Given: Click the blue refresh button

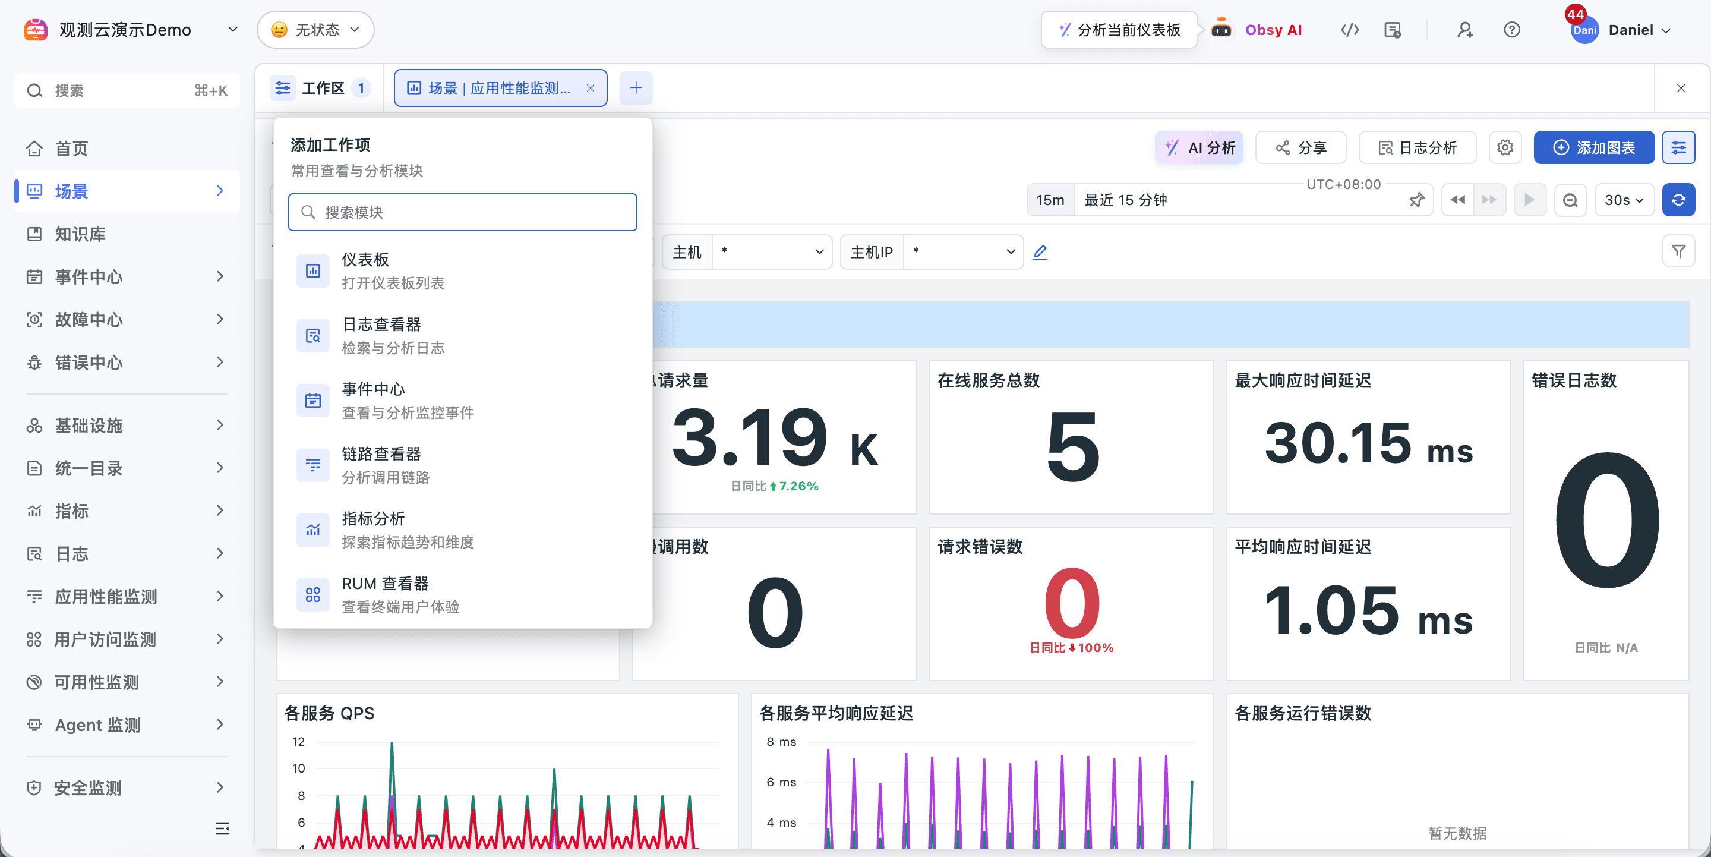Looking at the screenshot, I should point(1678,200).
